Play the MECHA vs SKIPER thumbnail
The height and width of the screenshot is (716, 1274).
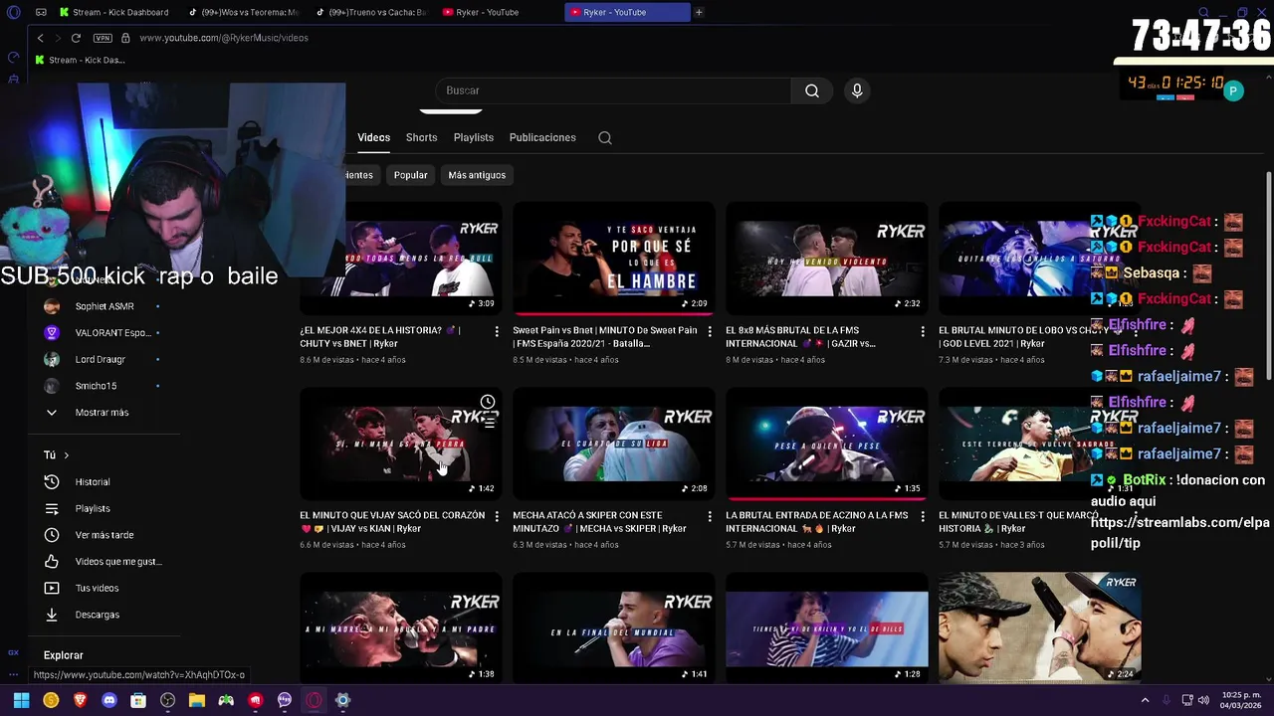point(613,443)
